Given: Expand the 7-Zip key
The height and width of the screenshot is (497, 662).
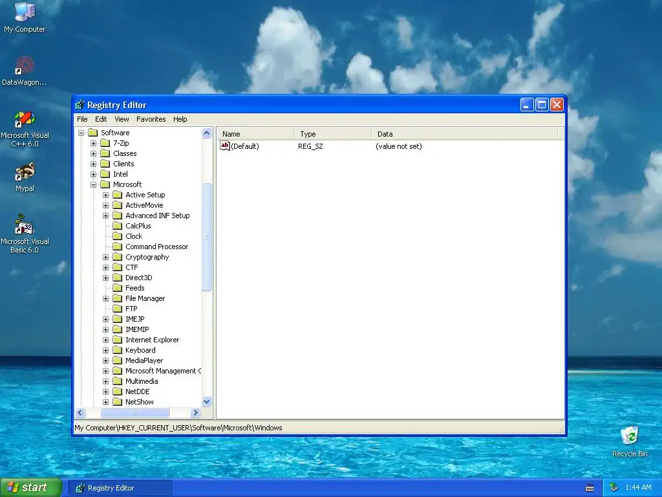Looking at the screenshot, I should click(x=93, y=143).
